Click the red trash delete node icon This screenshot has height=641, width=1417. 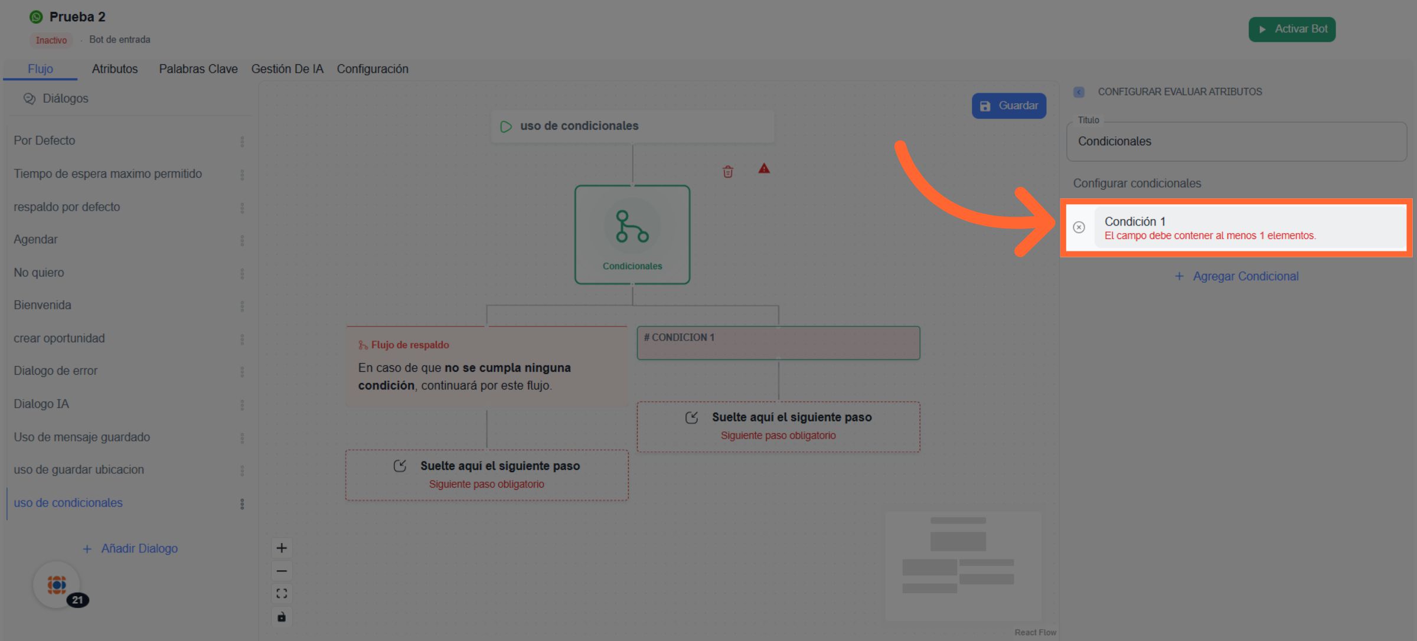pos(727,172)
